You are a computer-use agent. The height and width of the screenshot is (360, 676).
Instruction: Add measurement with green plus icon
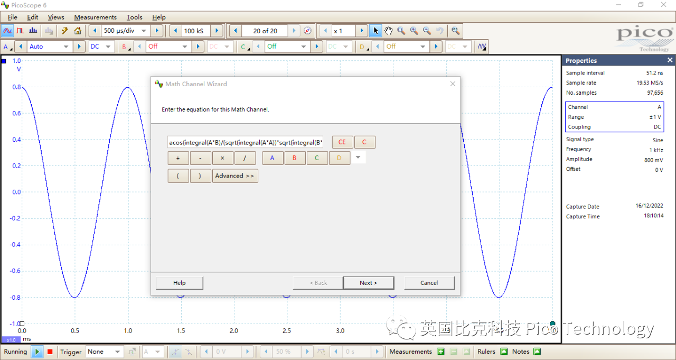click(440, 352)
